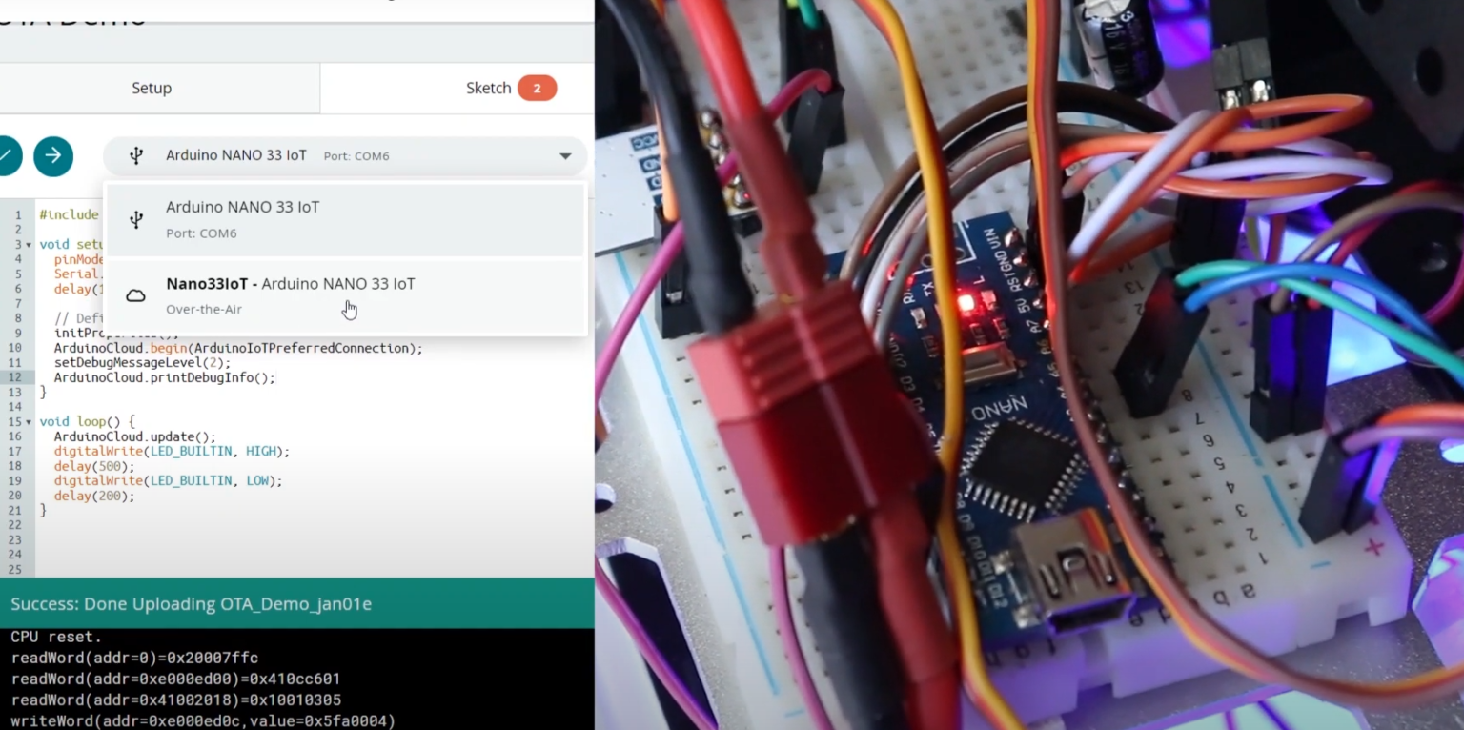
Task: Click the USB icon beside Arduino NANO 33 IoT
Action: click(x=134, y=155)
